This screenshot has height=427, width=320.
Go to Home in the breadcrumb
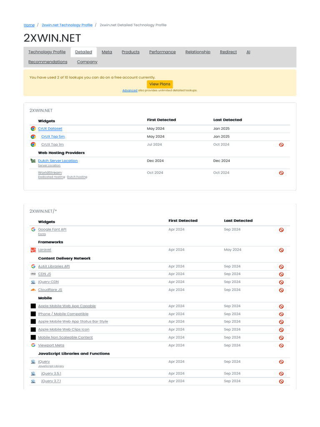coord(29,25)
